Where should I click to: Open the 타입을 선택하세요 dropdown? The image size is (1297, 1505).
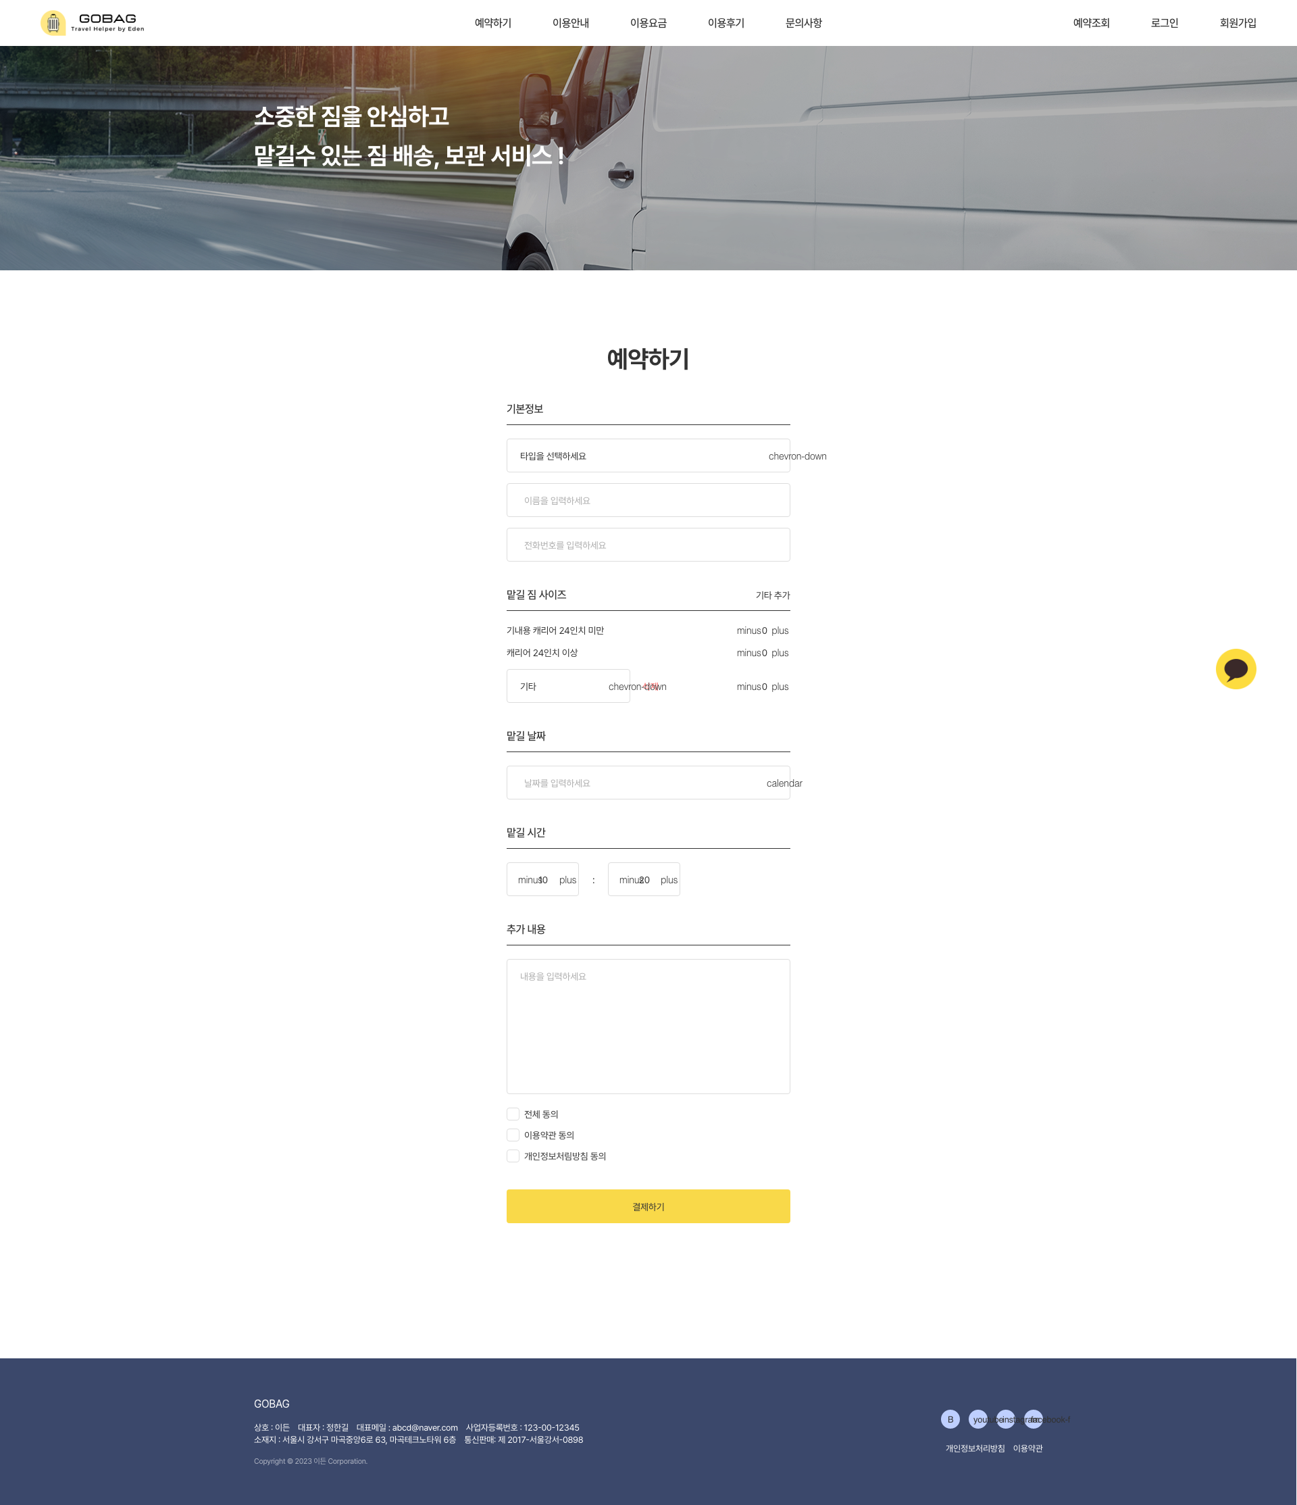(x=648, y=455)
